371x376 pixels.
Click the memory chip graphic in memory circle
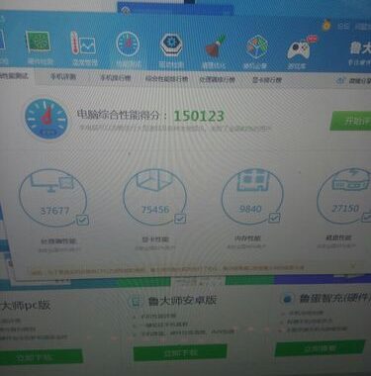click(x=252, y=180)
